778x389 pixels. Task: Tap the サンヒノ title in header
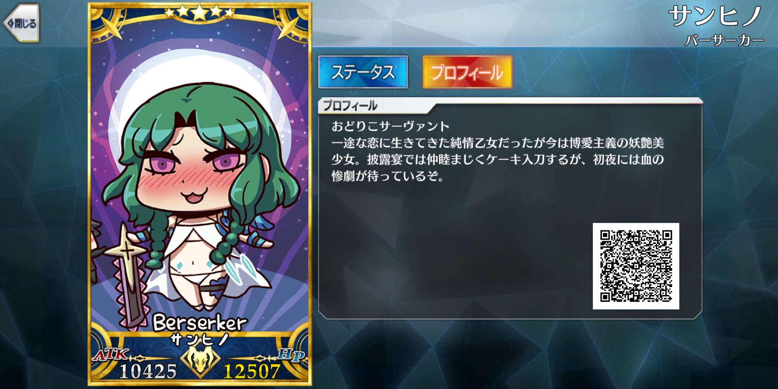[x=715, y=17]
